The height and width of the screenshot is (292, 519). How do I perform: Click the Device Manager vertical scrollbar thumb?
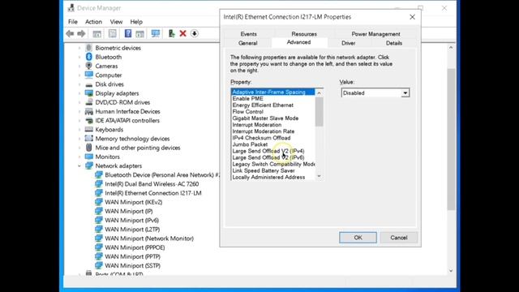pyautogui.click(x=451, y=139)
